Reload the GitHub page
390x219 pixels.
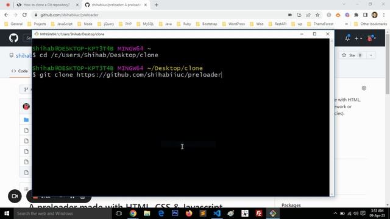tap(24, 15)
